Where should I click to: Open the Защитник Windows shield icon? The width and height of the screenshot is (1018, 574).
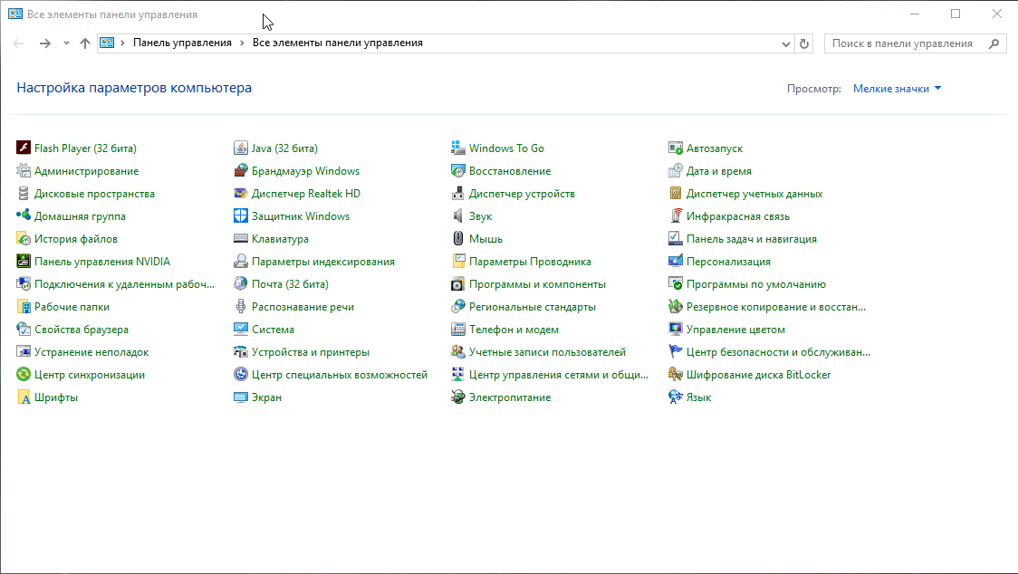pyautogui.click(x=241, y=215)
